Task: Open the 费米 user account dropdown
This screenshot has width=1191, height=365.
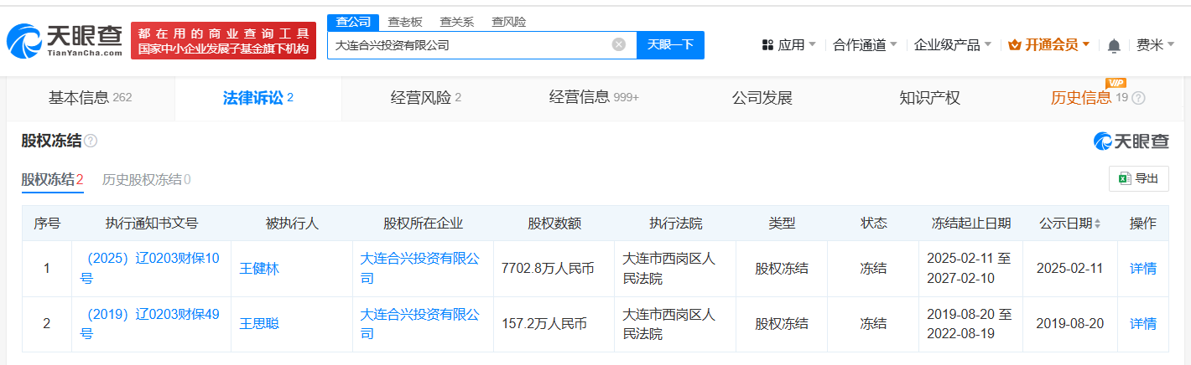Action: coord(1155,45)
